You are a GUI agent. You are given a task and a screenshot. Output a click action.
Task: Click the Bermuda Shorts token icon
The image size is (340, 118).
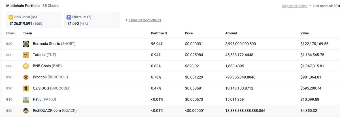(26, 44)
